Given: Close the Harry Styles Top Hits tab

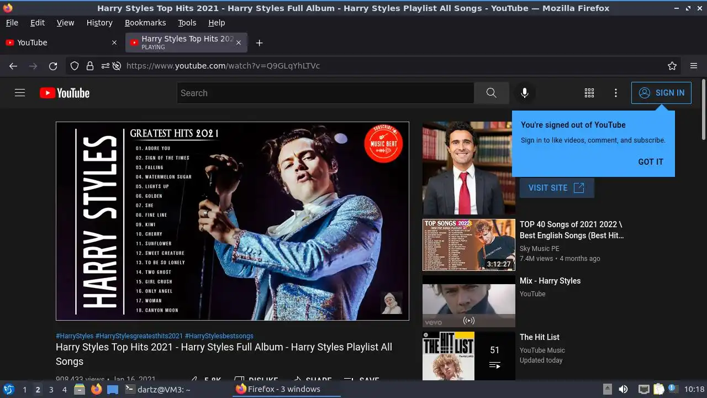Looking at the screenshot, I should click(x=239, y=43).
